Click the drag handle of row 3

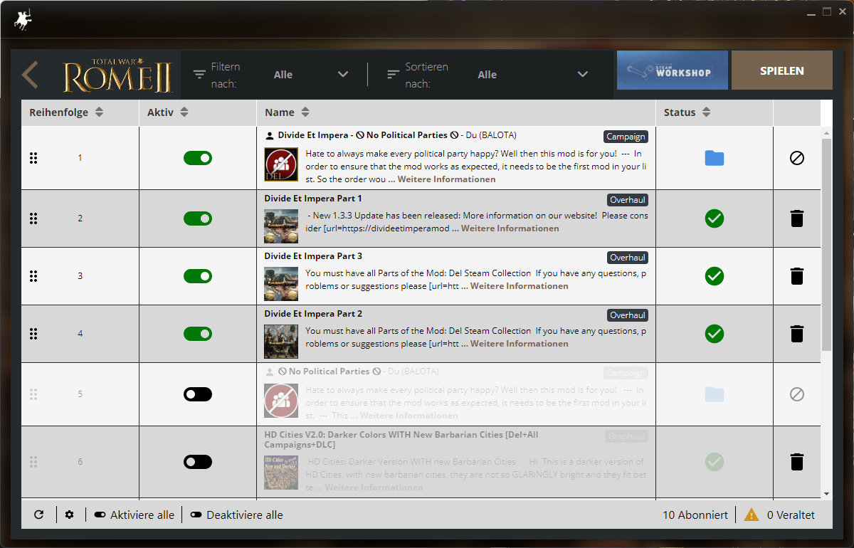33,276
